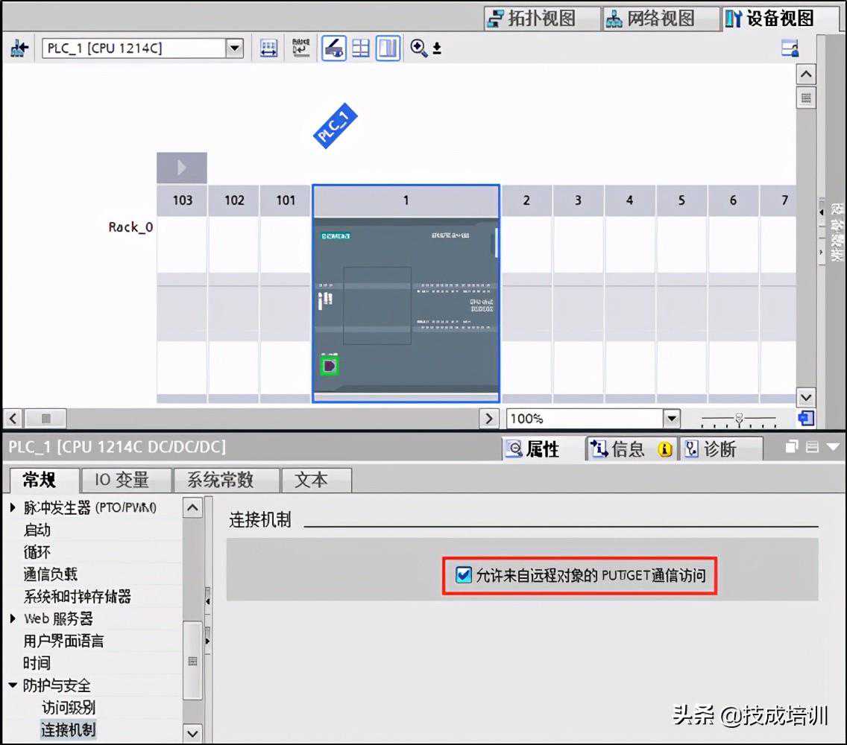Click the save window settings icon top right
Image resolution: width=847 pixels, height=745 pixels.
(x=790, y=49)
